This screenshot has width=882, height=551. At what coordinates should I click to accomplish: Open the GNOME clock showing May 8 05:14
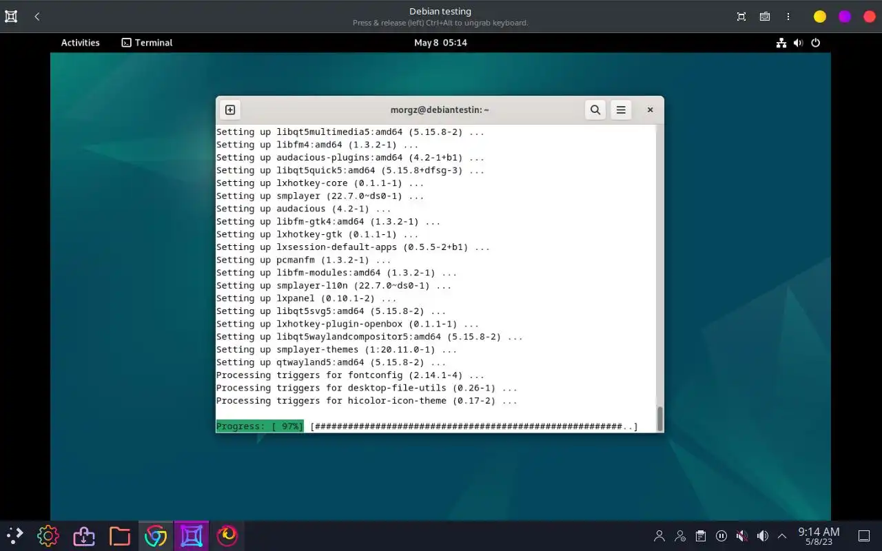coord(440,43)
